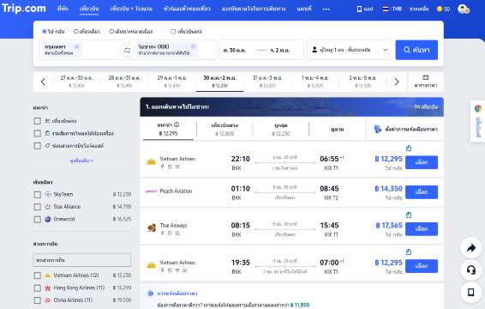
Task: Click the floating mobile phone button
Action: [x=470, y=292]
